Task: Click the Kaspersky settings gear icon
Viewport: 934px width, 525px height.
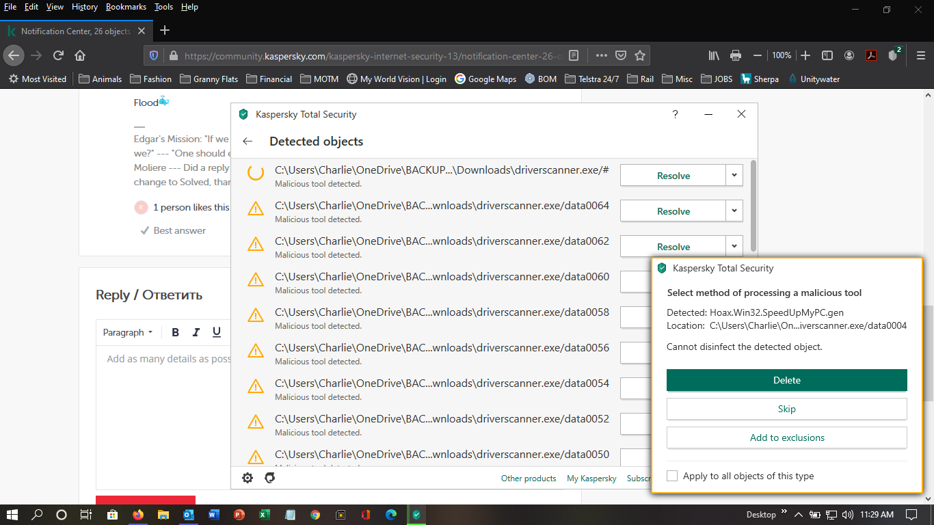Action: point(248,478)
